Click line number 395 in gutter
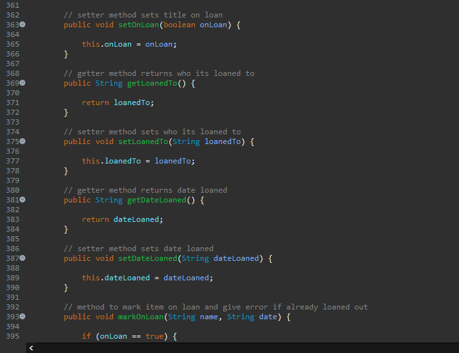 (x=12, y=336)
